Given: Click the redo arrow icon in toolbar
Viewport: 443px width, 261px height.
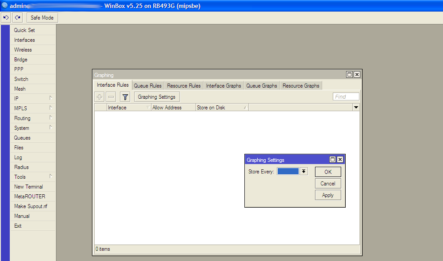Looking at the screenshot, I should click(x=17, y=17).
